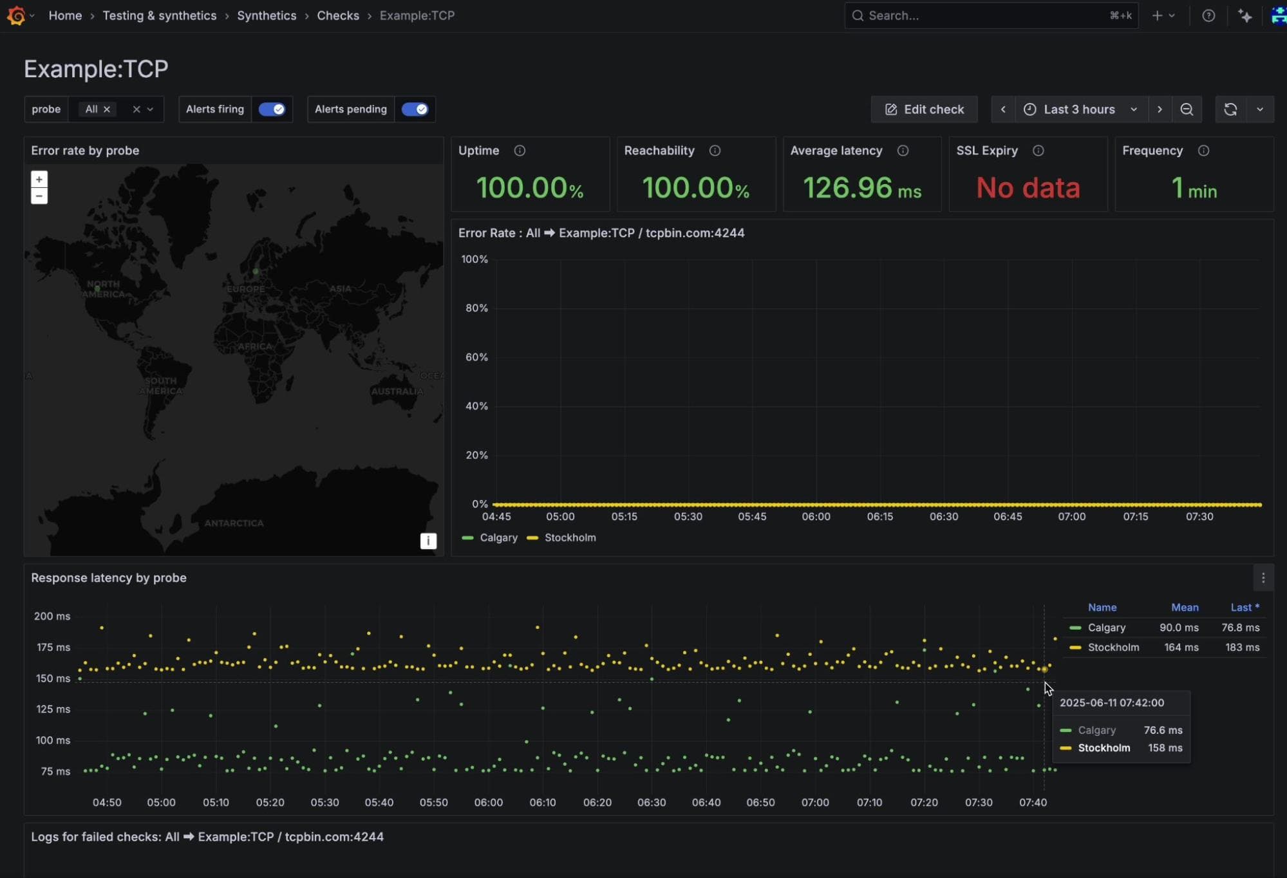Open the Grafana home logo menu

click(17, 15)
